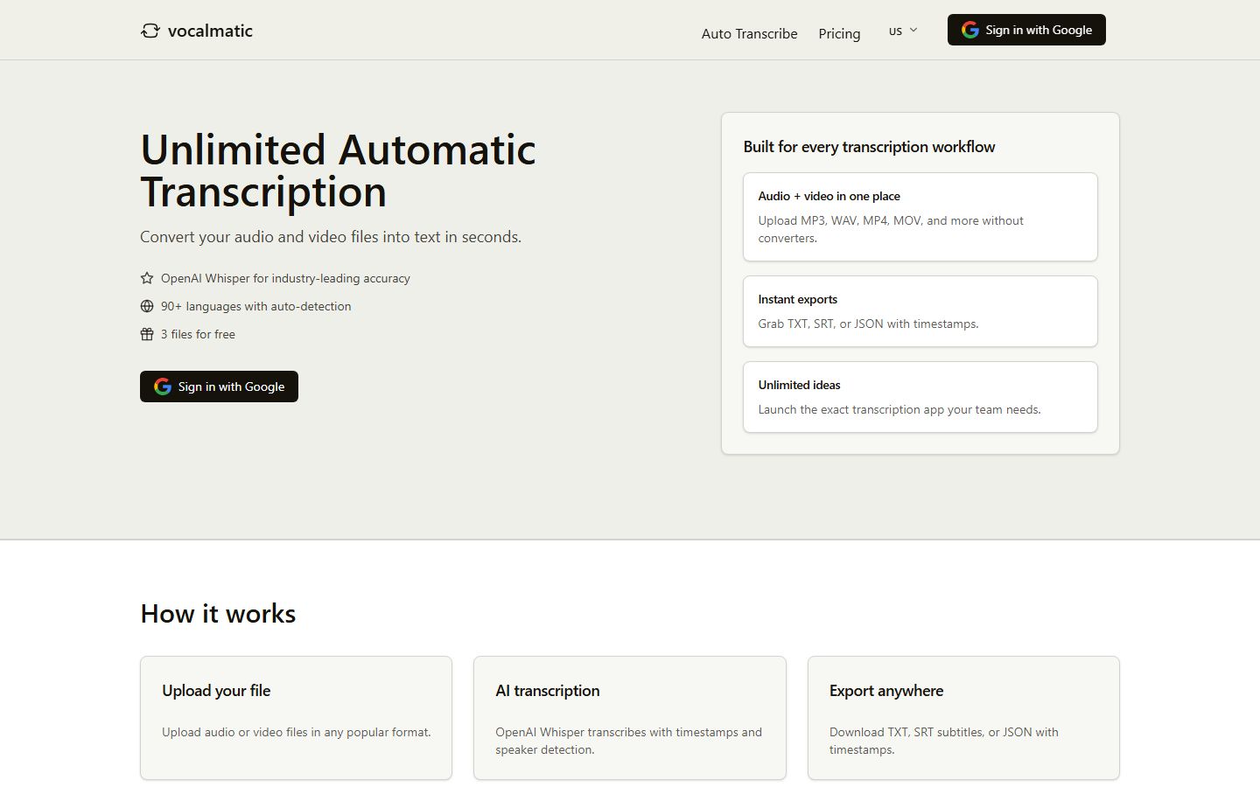Expand the US language dropdown

pyautogui.click(x=903, y=31)
